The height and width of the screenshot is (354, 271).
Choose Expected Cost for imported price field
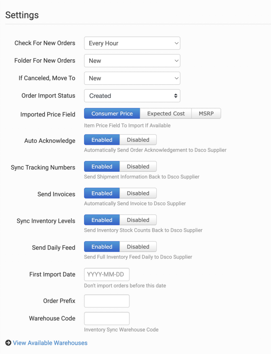tap(166, 113)
